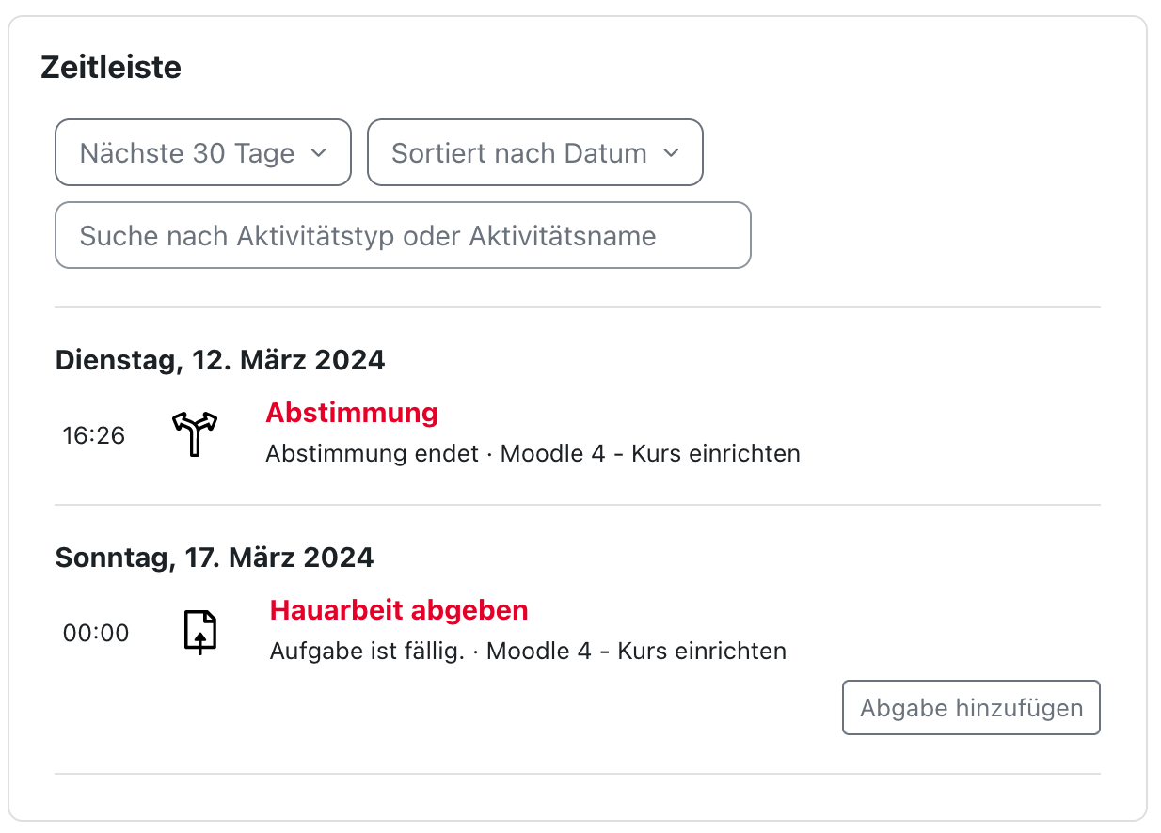Open the Nächste 30 Tage time filter
This screenshot has width=1161, height=833.
(203, 153)
